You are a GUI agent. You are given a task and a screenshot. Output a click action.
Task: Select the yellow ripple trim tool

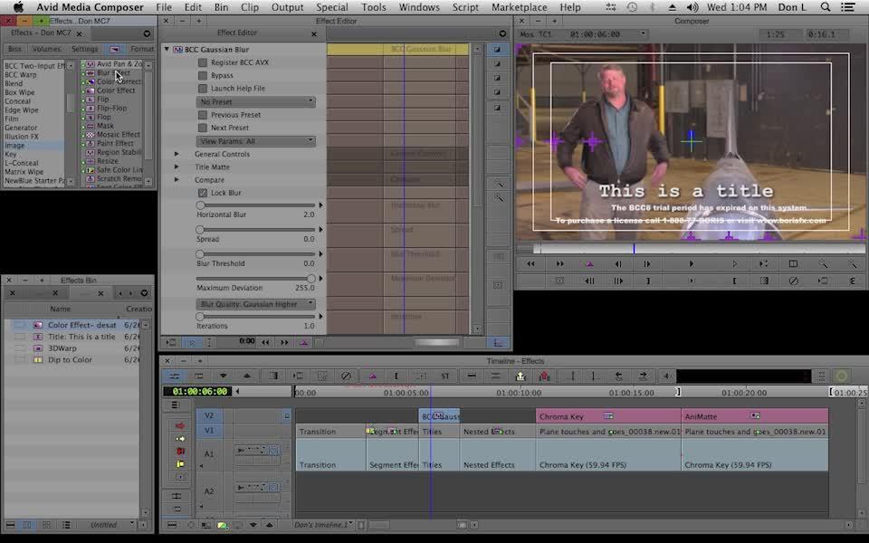180,464
